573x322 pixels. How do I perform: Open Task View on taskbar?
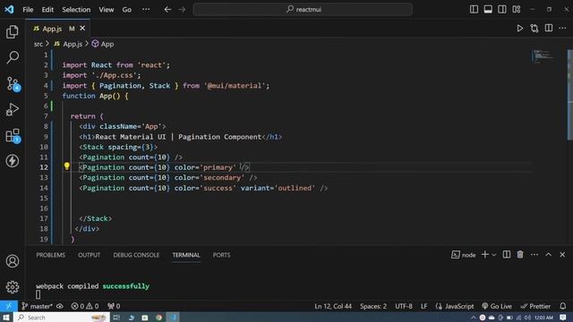(x=116, y=318)
